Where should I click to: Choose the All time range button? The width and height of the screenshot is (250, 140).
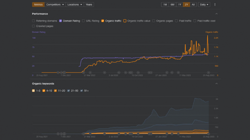(193, 4)
